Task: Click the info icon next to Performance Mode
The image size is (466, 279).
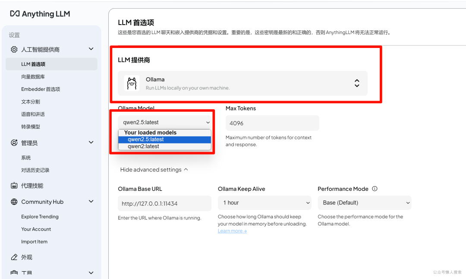Action: pos(375,189)
